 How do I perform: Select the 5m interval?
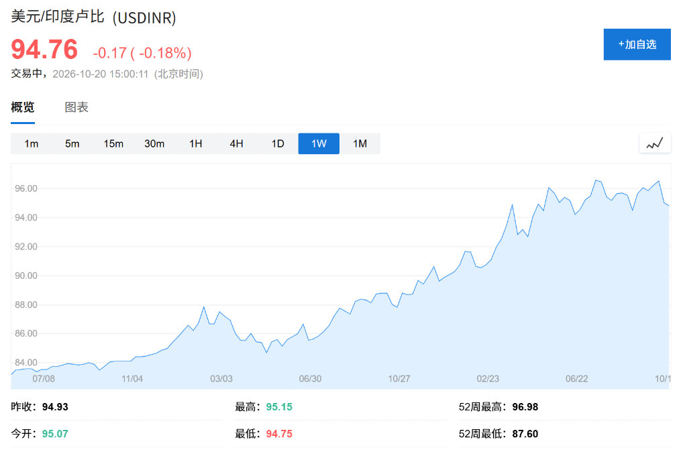[x=72, y=143]
